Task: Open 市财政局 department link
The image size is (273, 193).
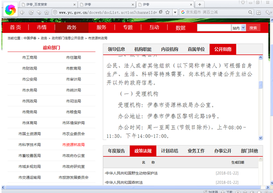Action: pos(30,68)
